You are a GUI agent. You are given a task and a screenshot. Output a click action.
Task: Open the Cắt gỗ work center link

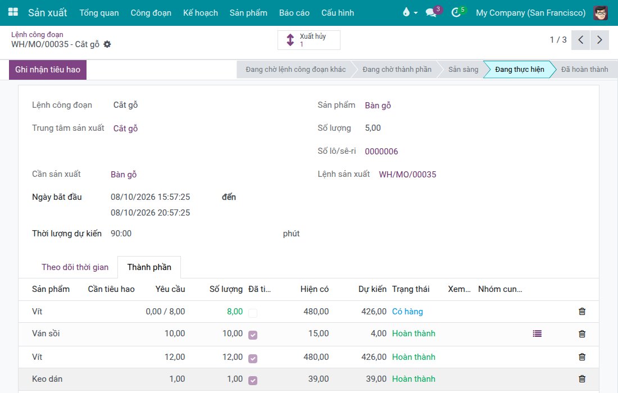pyautogui.click(x=125, y=129)
